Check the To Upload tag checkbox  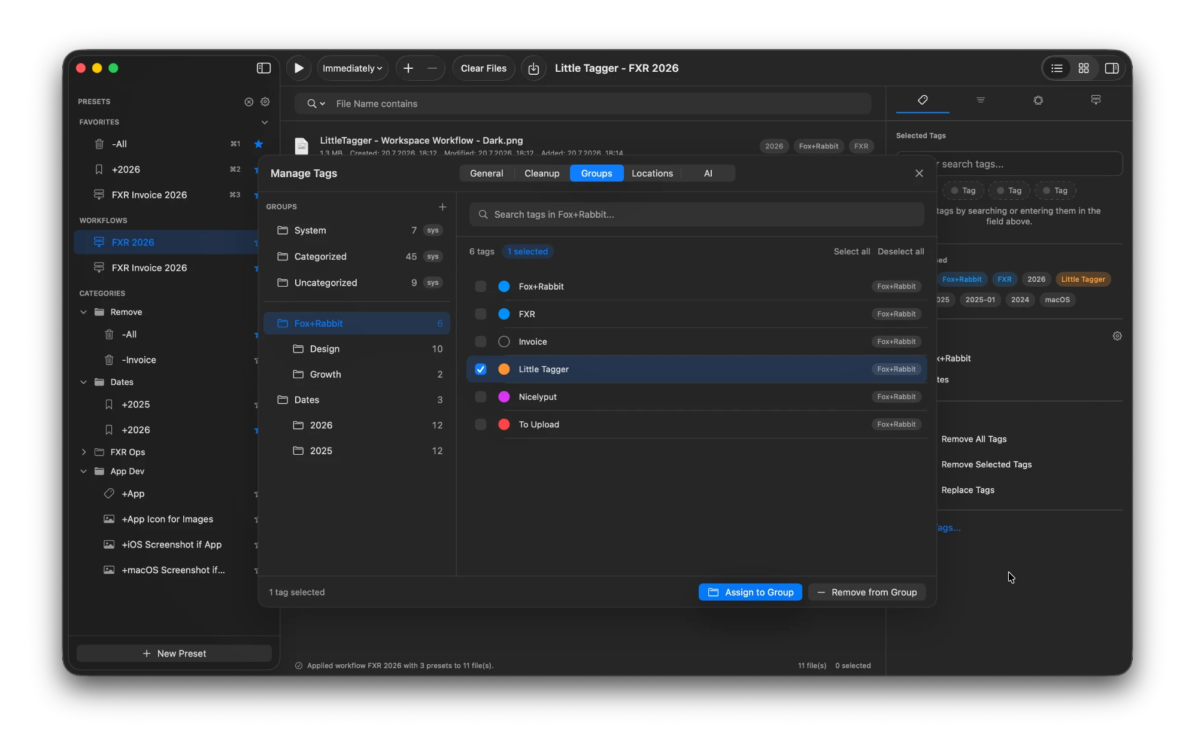[x=480, y=424]
